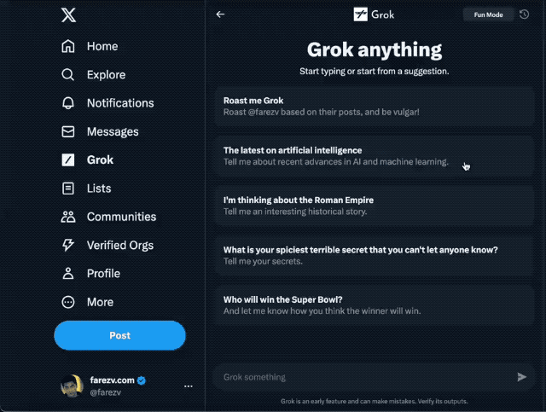Open Verified Orgs lightning icon
546x412 pixels.
pos(68,245)
